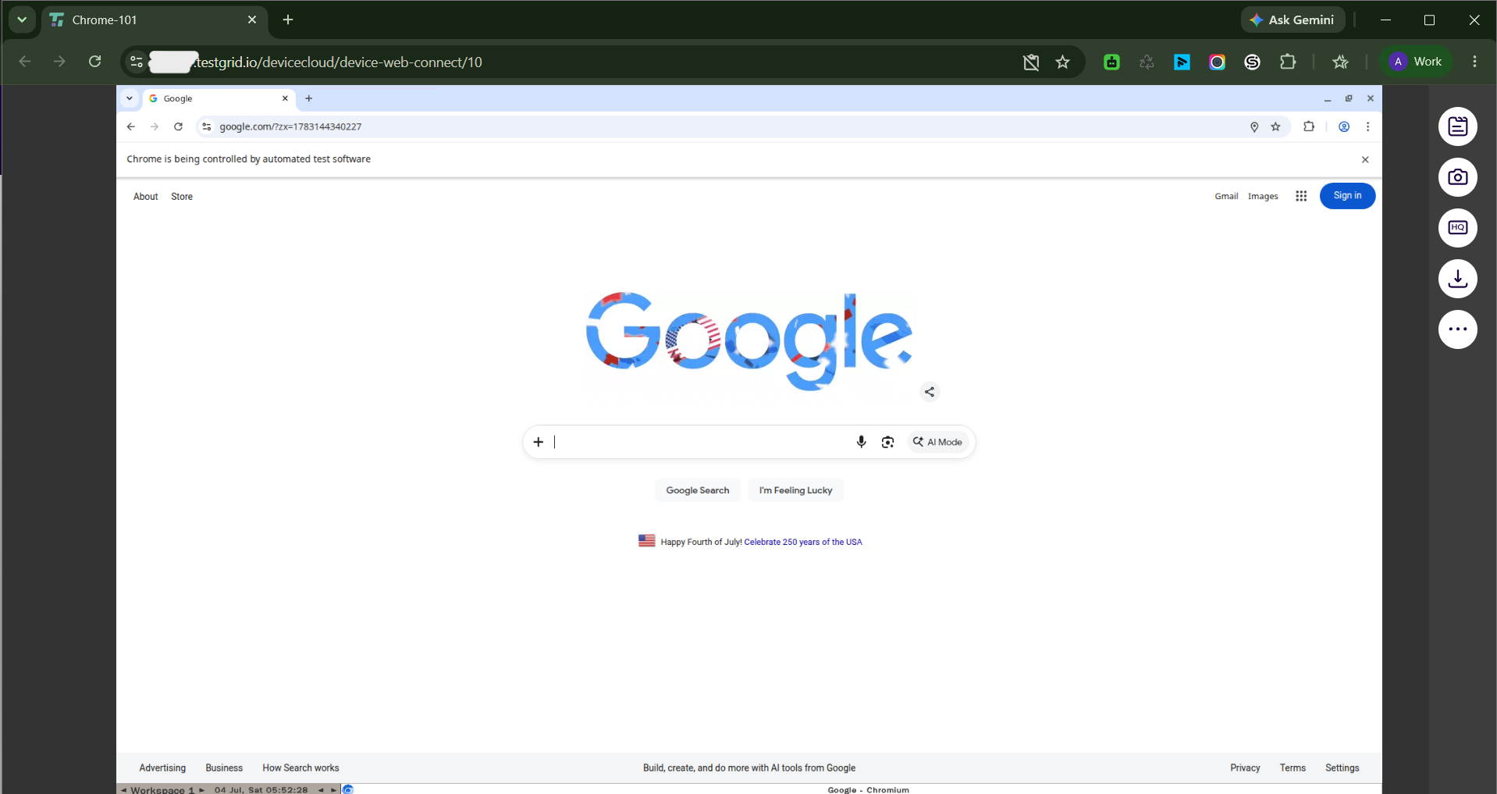This screenshot has height=794, width=1497.
Task: Share the Google doodle
Action: 929,392
